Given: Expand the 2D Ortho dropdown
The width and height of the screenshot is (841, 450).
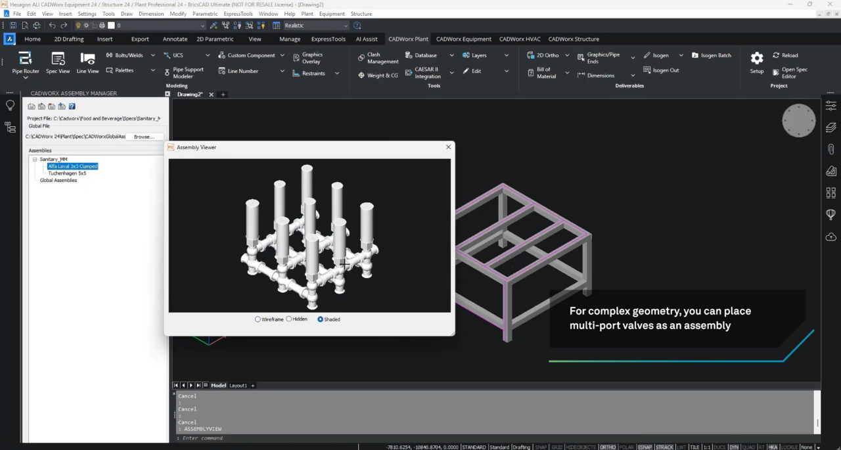Looking at the screenshot, I should (567, 55).
